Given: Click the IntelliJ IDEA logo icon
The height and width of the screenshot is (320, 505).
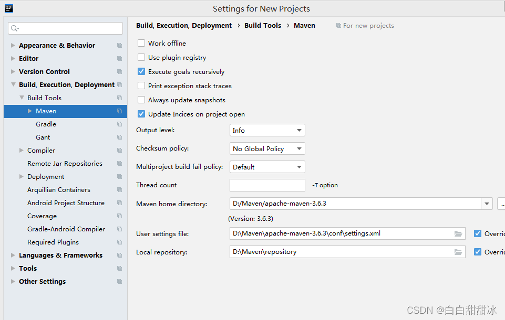Looking at the screenshot, I should pos(9,8).
